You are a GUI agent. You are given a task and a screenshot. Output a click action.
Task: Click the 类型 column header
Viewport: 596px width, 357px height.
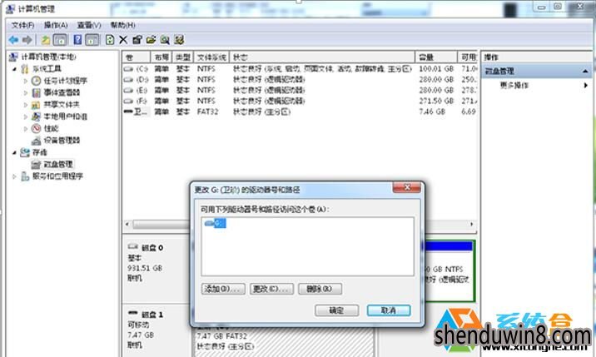tap(183, 57)
